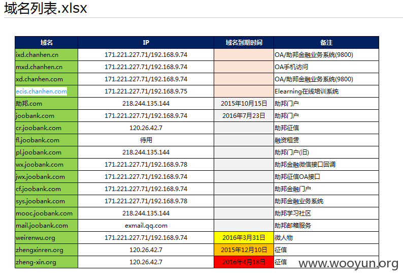The width and height of the screenshot is (403, 278).
Task: Select the 助邦邮箱服务 remark cell
Action: (326, 226)
